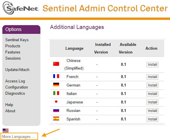Select the US English flag icon
170x140 pixels.
[x=6, y=130]
